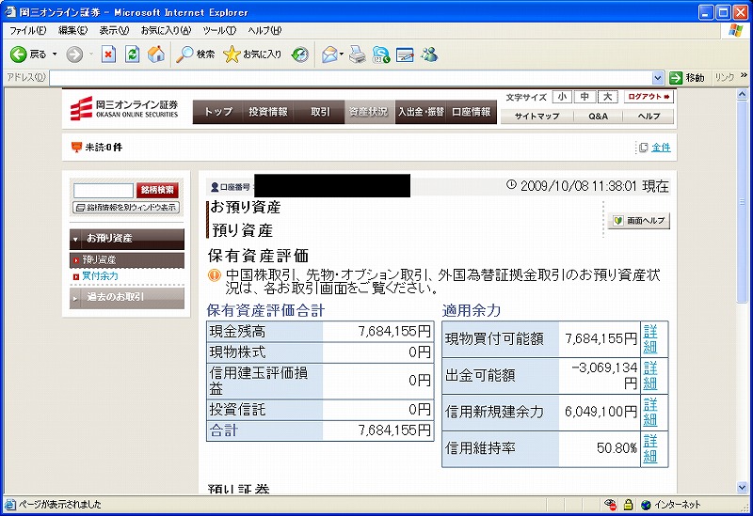The width and height of the screenshot is (753, 516).
Task: Select the small (小) text size
Action: click(562, 97)
